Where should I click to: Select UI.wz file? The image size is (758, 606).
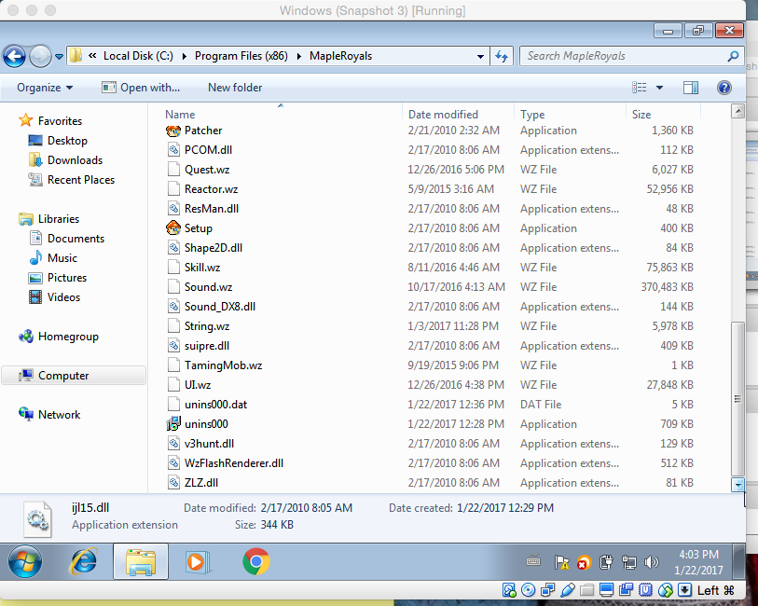point(198,385)
